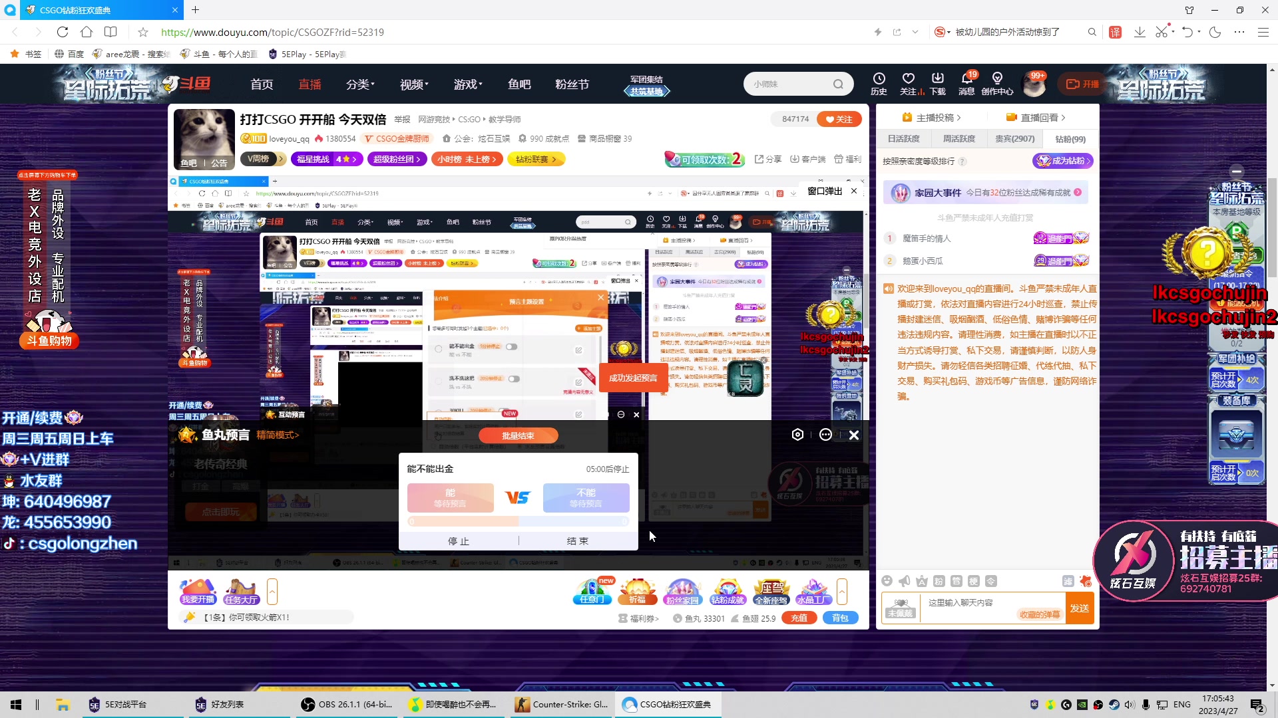Click the page vertical scrollbar
The width and height of the screenshot is (1278, 718).
(x=1272, y=227)
